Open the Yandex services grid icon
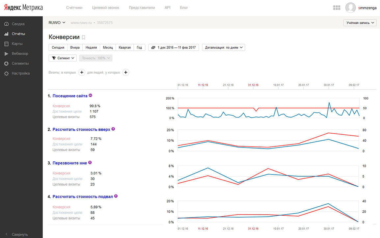Screen dimensions: 380x238 pyautogui.click(x=337, y=8)
